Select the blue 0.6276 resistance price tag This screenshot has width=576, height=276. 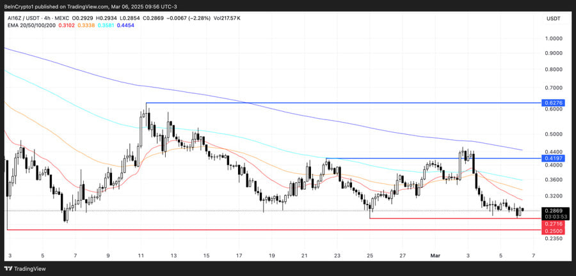point(553,102)
